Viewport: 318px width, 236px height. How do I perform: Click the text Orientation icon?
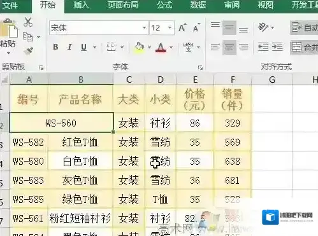click(263, 27)
